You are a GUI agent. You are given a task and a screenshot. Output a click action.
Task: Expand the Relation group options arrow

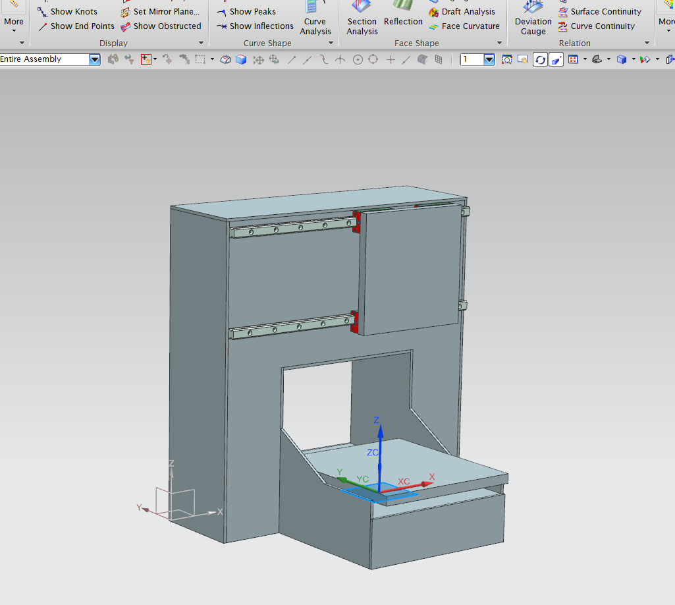coord(647,43)
